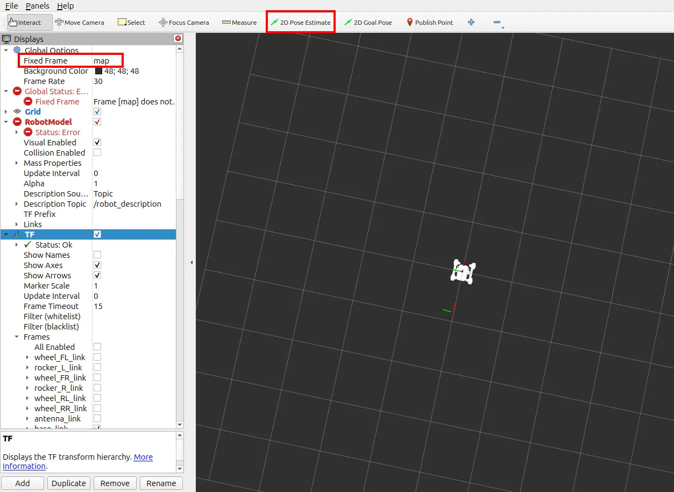Uncheck the Show Axes option
The width and height of the screenshot is (674, 492).
click(x=97, y=265)
